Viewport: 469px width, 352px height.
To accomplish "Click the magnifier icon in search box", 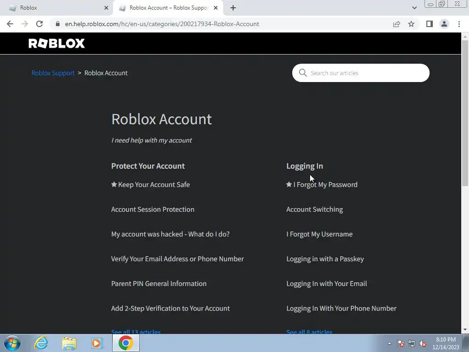I will (x=303, y=73).
